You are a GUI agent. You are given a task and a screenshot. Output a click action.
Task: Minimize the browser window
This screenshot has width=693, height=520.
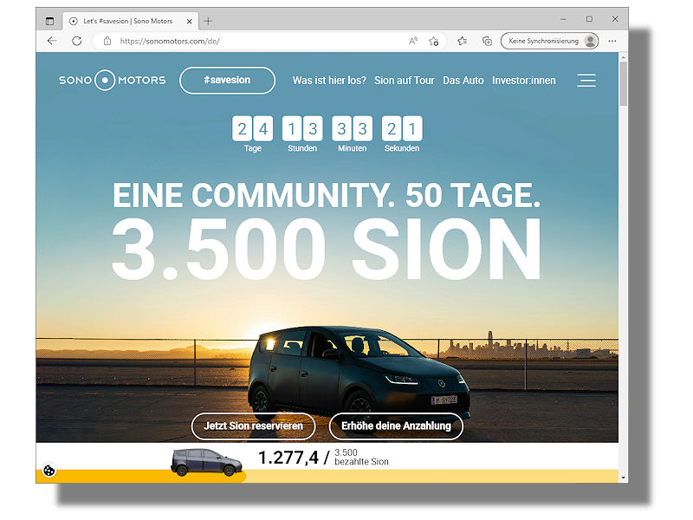[x=563, y=19]
